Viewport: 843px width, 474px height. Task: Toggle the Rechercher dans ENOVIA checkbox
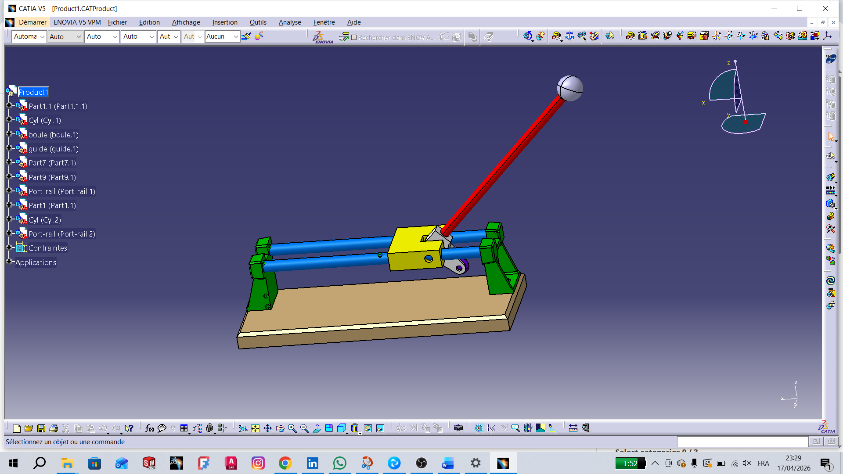pos(354,38)
